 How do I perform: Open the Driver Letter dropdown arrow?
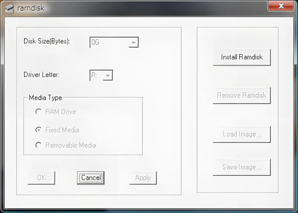(x=107, y=75)
